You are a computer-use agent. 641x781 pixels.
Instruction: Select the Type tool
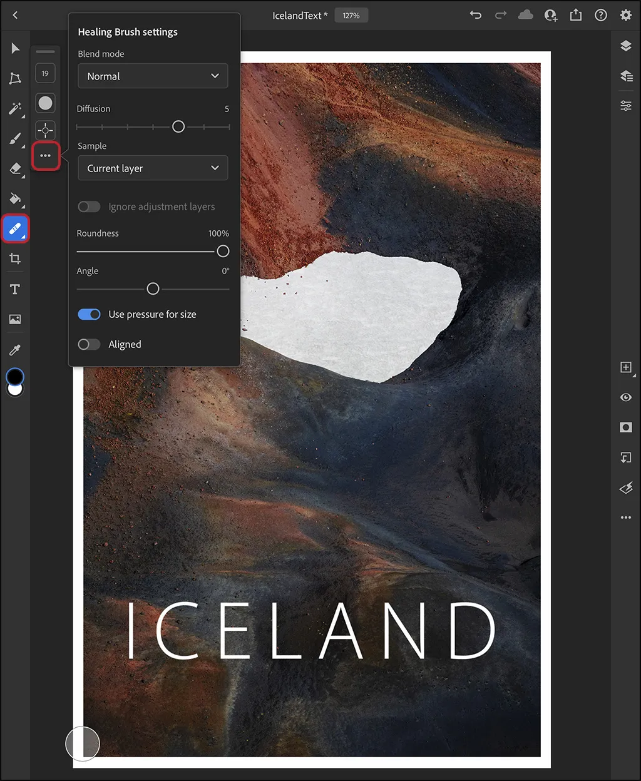tap(14, 288)
